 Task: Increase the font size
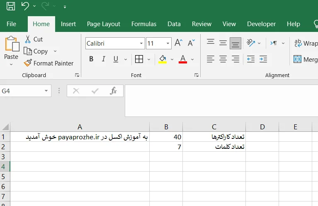tap(178, 43)
